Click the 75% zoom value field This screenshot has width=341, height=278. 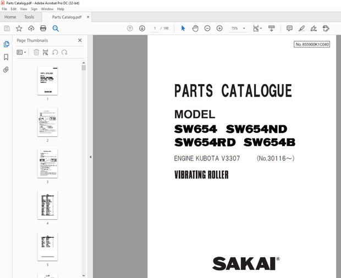coord(235,29)
